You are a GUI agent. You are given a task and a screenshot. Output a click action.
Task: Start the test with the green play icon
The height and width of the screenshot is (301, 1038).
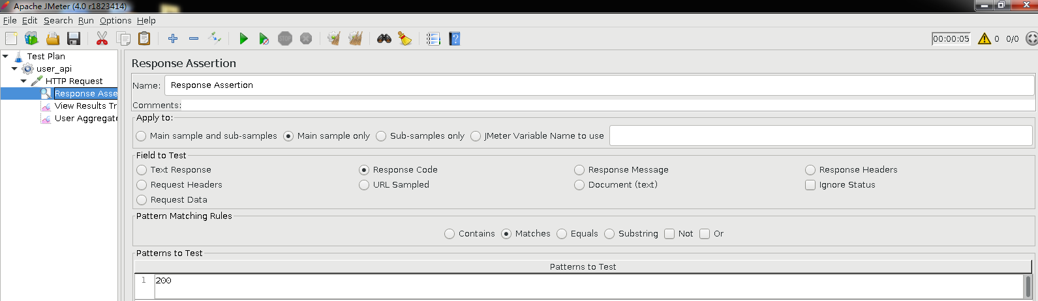point(243,39)
